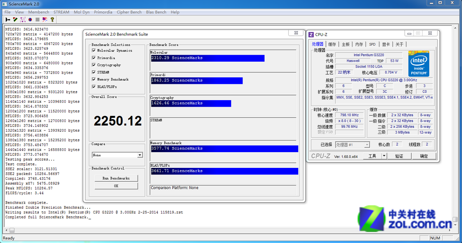
Task: Click the run benchmark arrow toolbar icon
Action: (8, 19)
